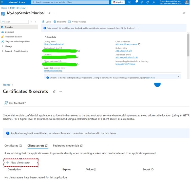Copy client credentials icon
Image resolution: width=190 pixels, height=187 pixels.
click(x=139, y=44)
